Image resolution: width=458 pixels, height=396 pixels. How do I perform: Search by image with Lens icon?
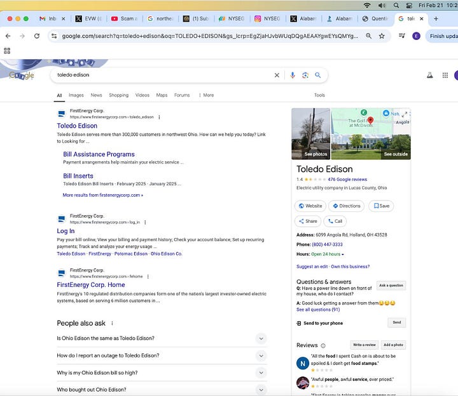click(305, 75)
